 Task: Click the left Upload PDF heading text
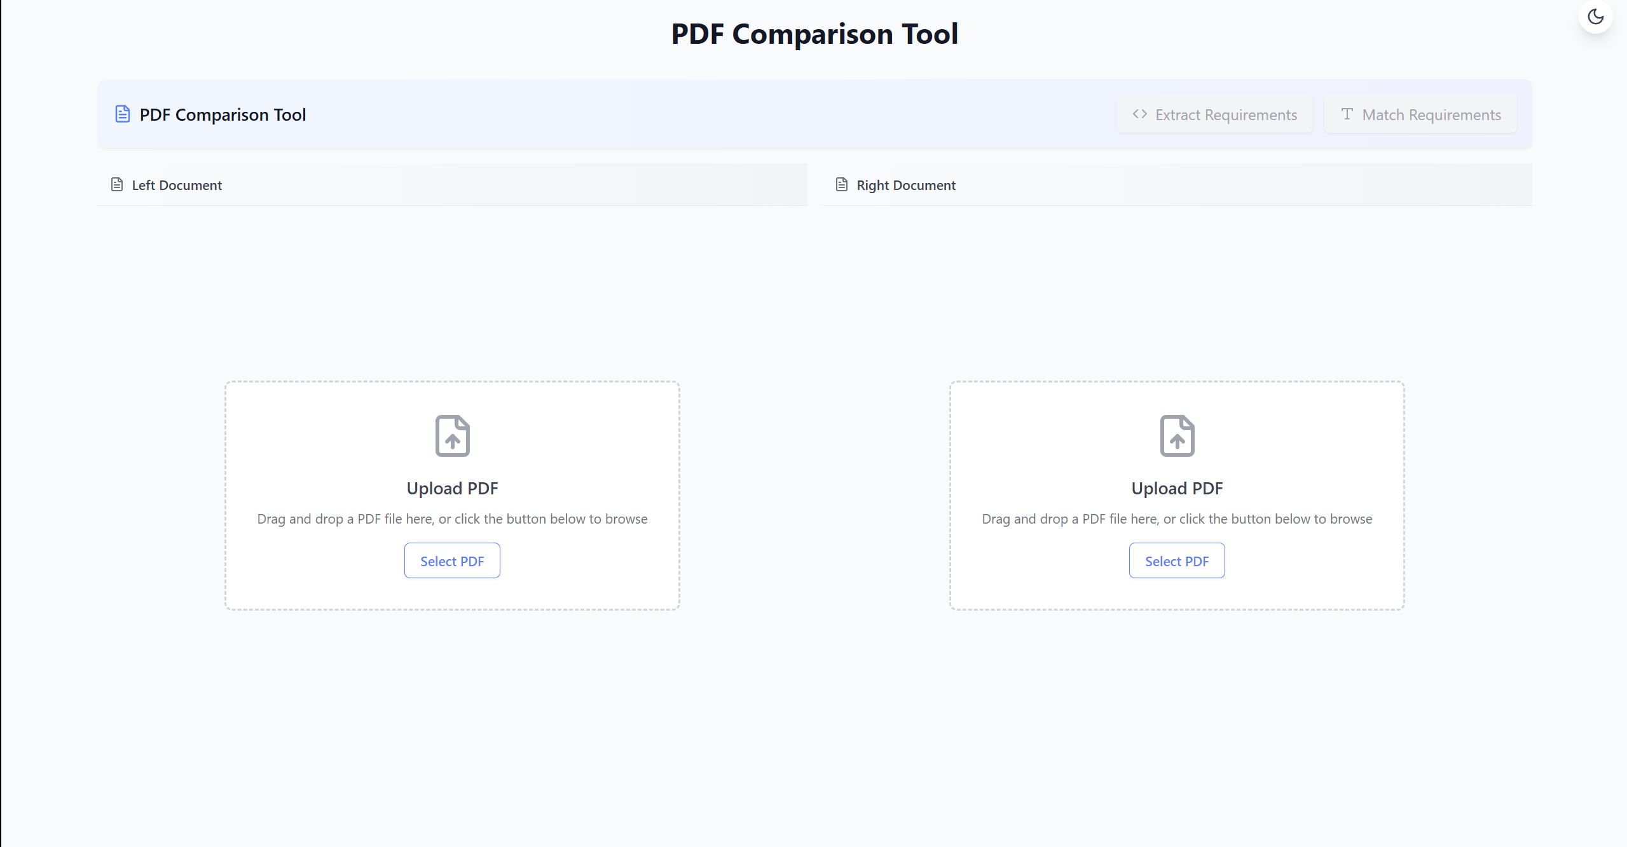452,489
